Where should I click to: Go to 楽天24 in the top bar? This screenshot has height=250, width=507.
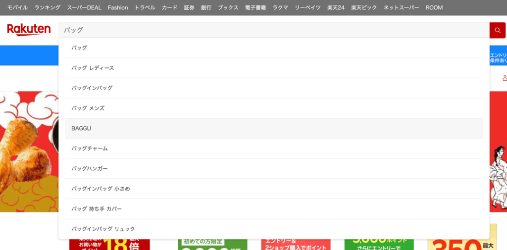click(336, 7)
